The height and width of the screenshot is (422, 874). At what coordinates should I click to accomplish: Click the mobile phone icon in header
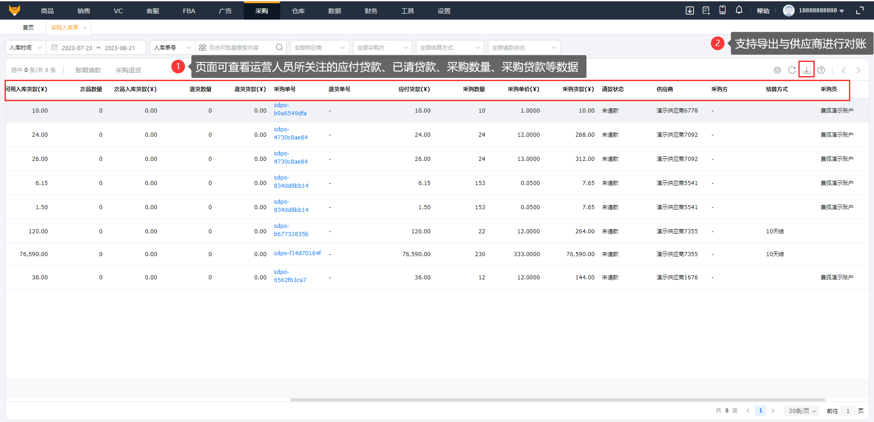(722, 10)
